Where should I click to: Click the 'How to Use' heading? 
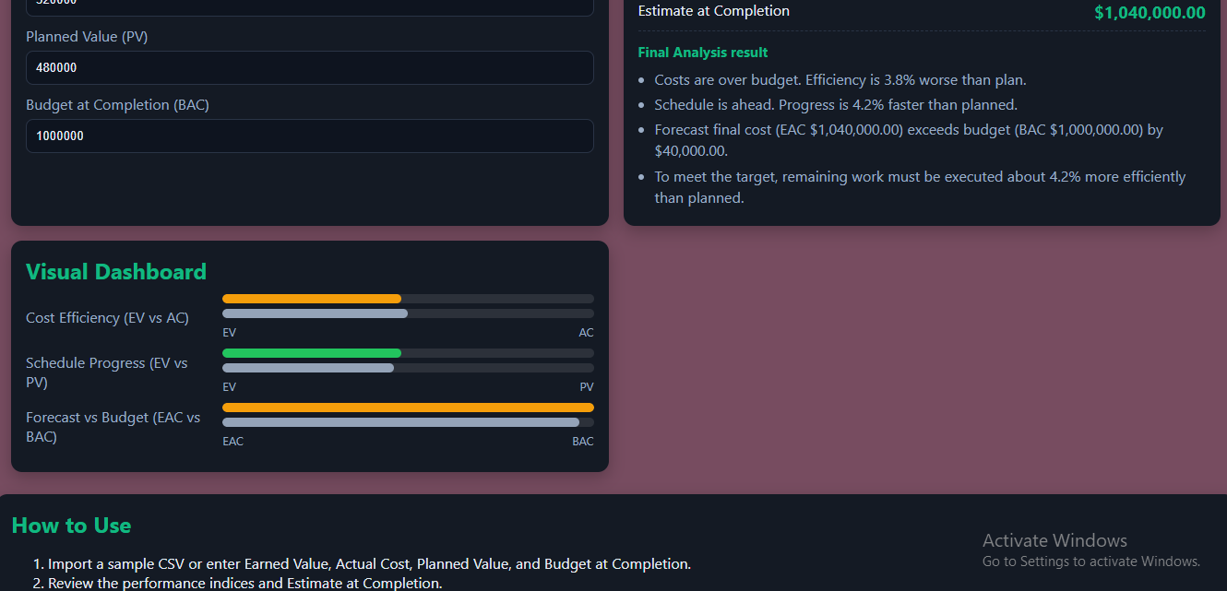pyautogui.click(x=71, y=526)
